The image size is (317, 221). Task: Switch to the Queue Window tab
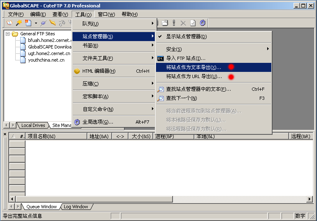tap(42, 207)
